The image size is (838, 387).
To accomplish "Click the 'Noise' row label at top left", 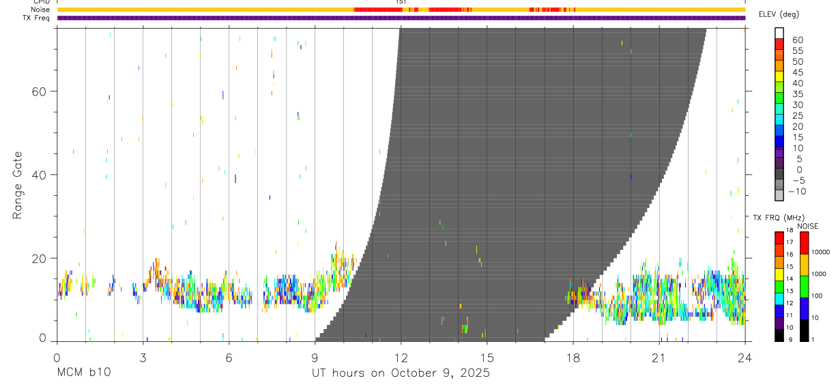I will 40,10.
